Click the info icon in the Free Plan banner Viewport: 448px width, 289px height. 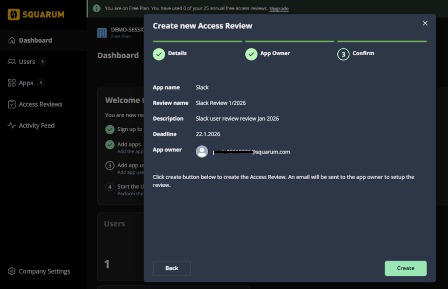point(96,8)
